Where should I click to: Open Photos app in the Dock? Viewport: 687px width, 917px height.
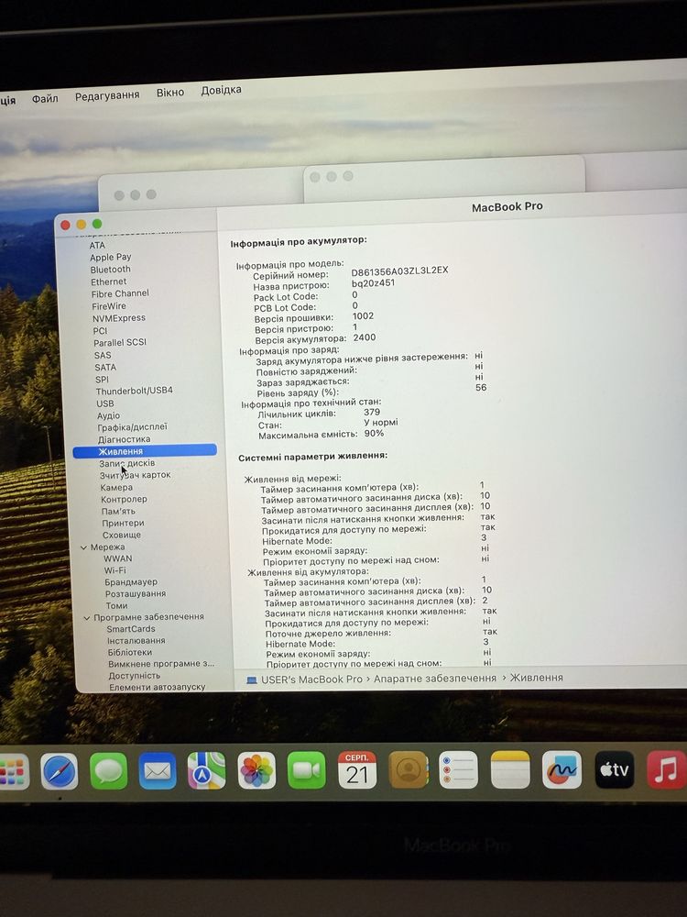256,770
